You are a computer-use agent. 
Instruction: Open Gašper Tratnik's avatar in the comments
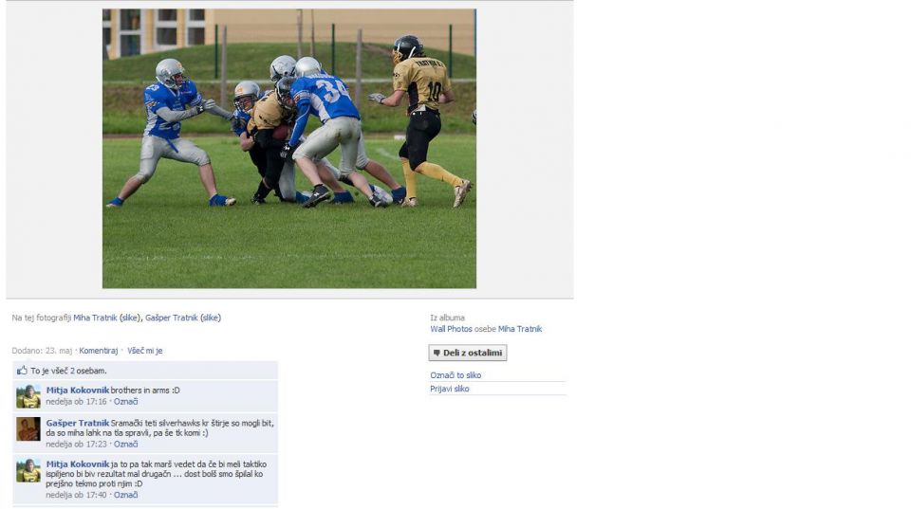pos(28,429)
